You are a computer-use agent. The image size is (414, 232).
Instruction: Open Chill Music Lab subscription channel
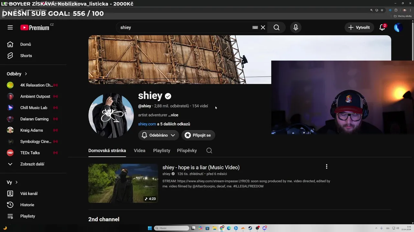34,108
